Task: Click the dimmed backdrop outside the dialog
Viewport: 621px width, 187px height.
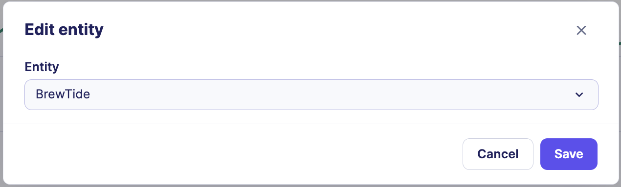Action: point(1,97)
